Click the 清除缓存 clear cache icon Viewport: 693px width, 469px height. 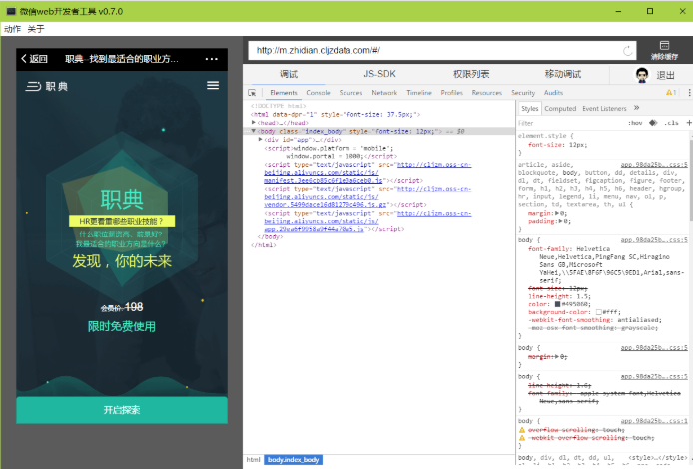coord(664,50)
